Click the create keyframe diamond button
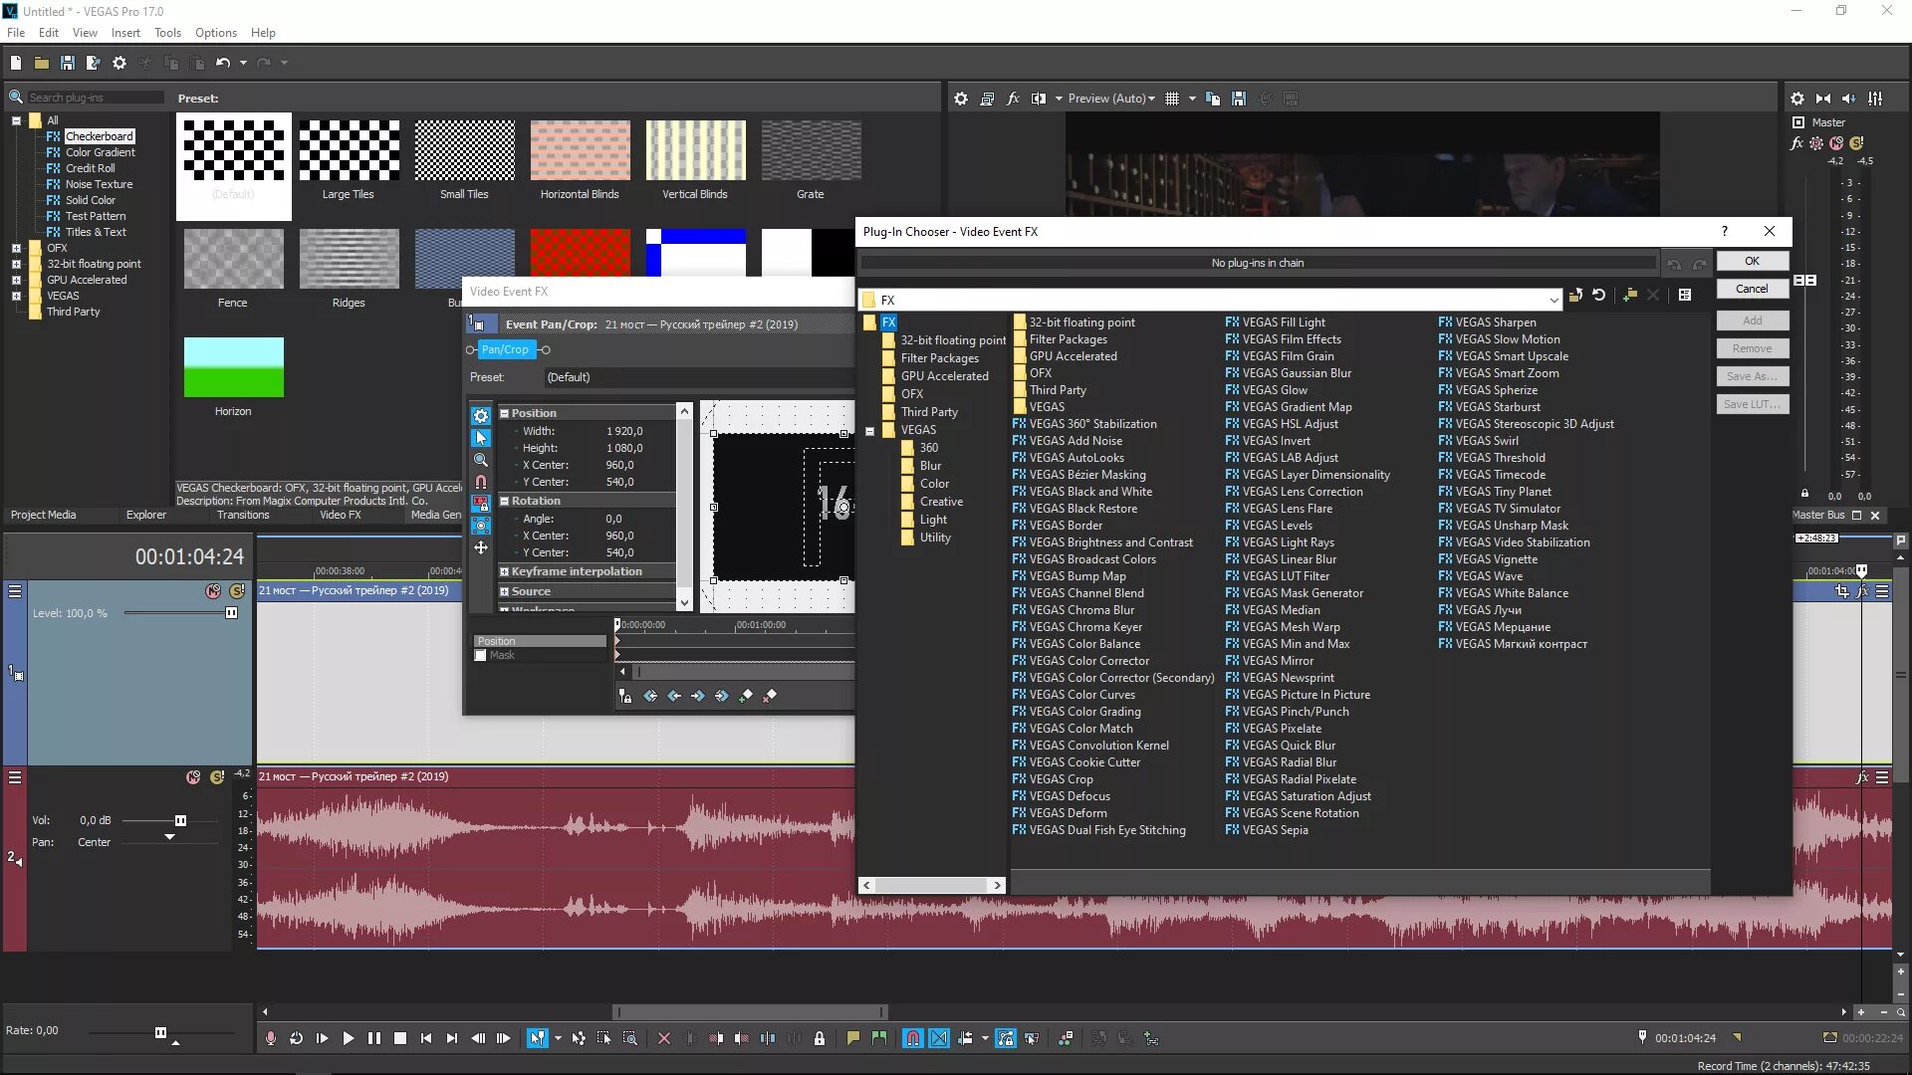1912x1075 pixels. 746,696
